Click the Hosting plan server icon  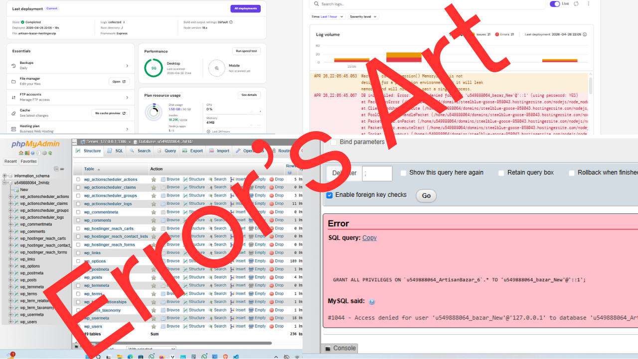[x=13, y=129]
